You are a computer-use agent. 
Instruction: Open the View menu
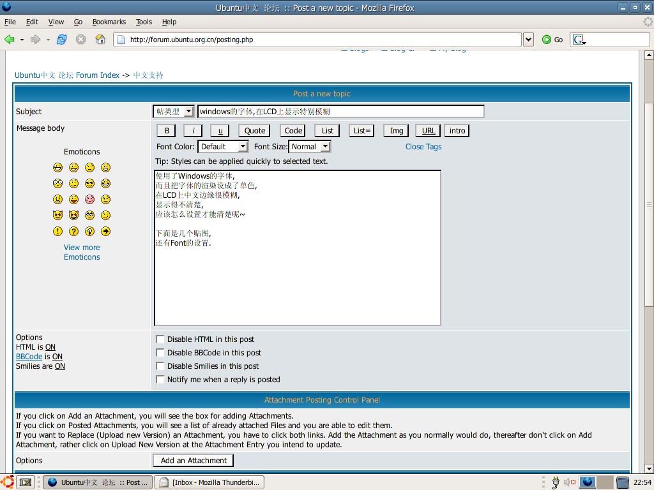coord(56,22)
